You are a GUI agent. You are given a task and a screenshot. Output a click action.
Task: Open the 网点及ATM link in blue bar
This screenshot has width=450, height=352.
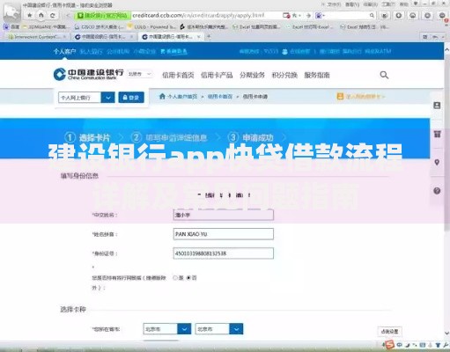click(x=378, y=52)
